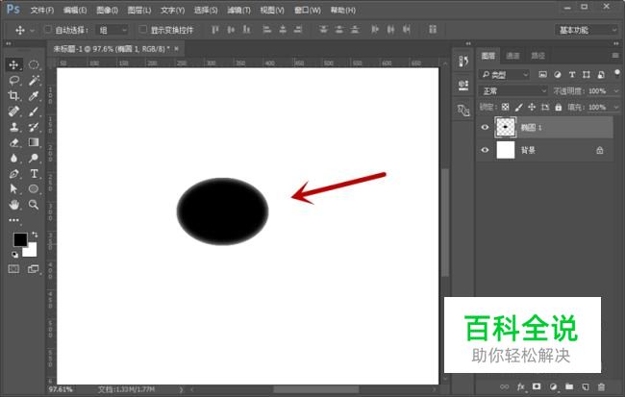Open the Auto-Select 组 dropdown
The width and height of the screenshot is (625, 397).
pos(112,30)
